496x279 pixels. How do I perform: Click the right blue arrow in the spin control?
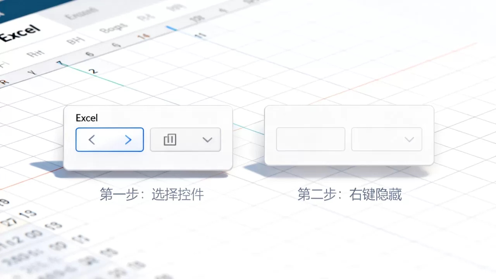pos(128,139)
